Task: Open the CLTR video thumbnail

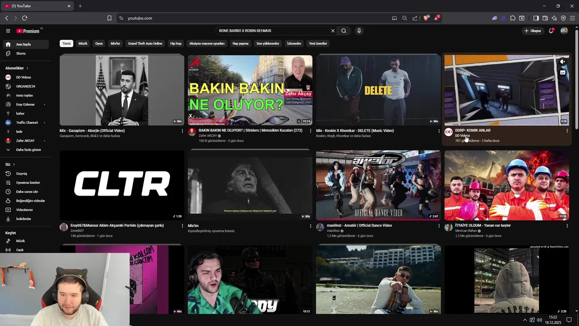Action: tap(122, 185)
